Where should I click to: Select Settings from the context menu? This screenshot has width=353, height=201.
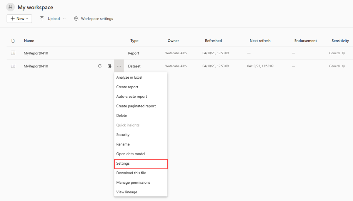point(123,163)
